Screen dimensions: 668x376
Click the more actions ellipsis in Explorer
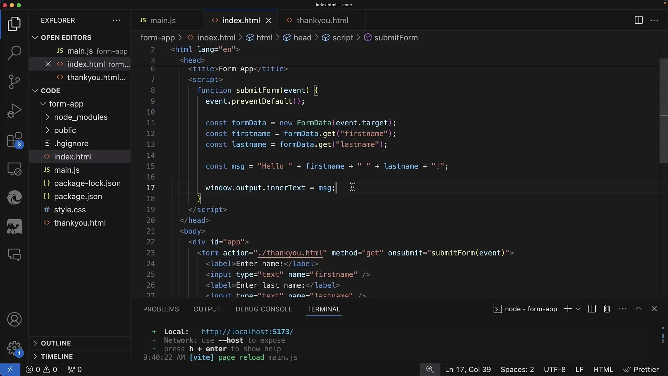[x=117, y=20]
